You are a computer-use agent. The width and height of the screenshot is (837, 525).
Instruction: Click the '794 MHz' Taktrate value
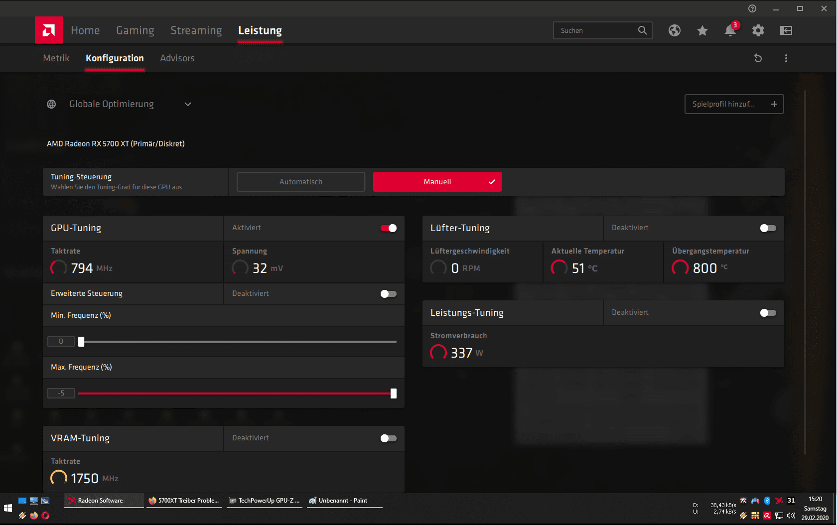coord(92,268)
